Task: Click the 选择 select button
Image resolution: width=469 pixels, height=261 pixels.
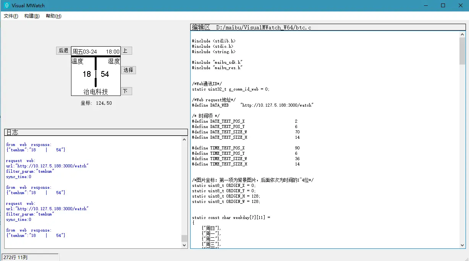Action: coord(128,70)
